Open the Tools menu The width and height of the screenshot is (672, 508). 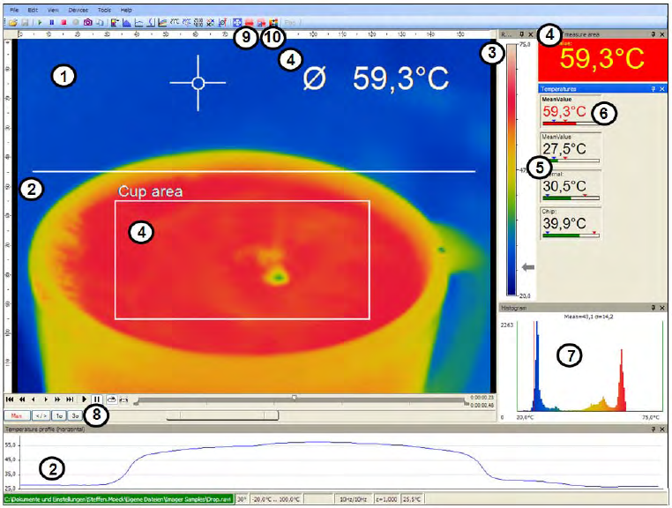pyautogui.click(x=104, y=8)
